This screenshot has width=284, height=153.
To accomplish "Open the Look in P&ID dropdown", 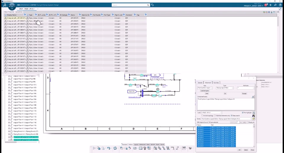I will coord(211,113).
